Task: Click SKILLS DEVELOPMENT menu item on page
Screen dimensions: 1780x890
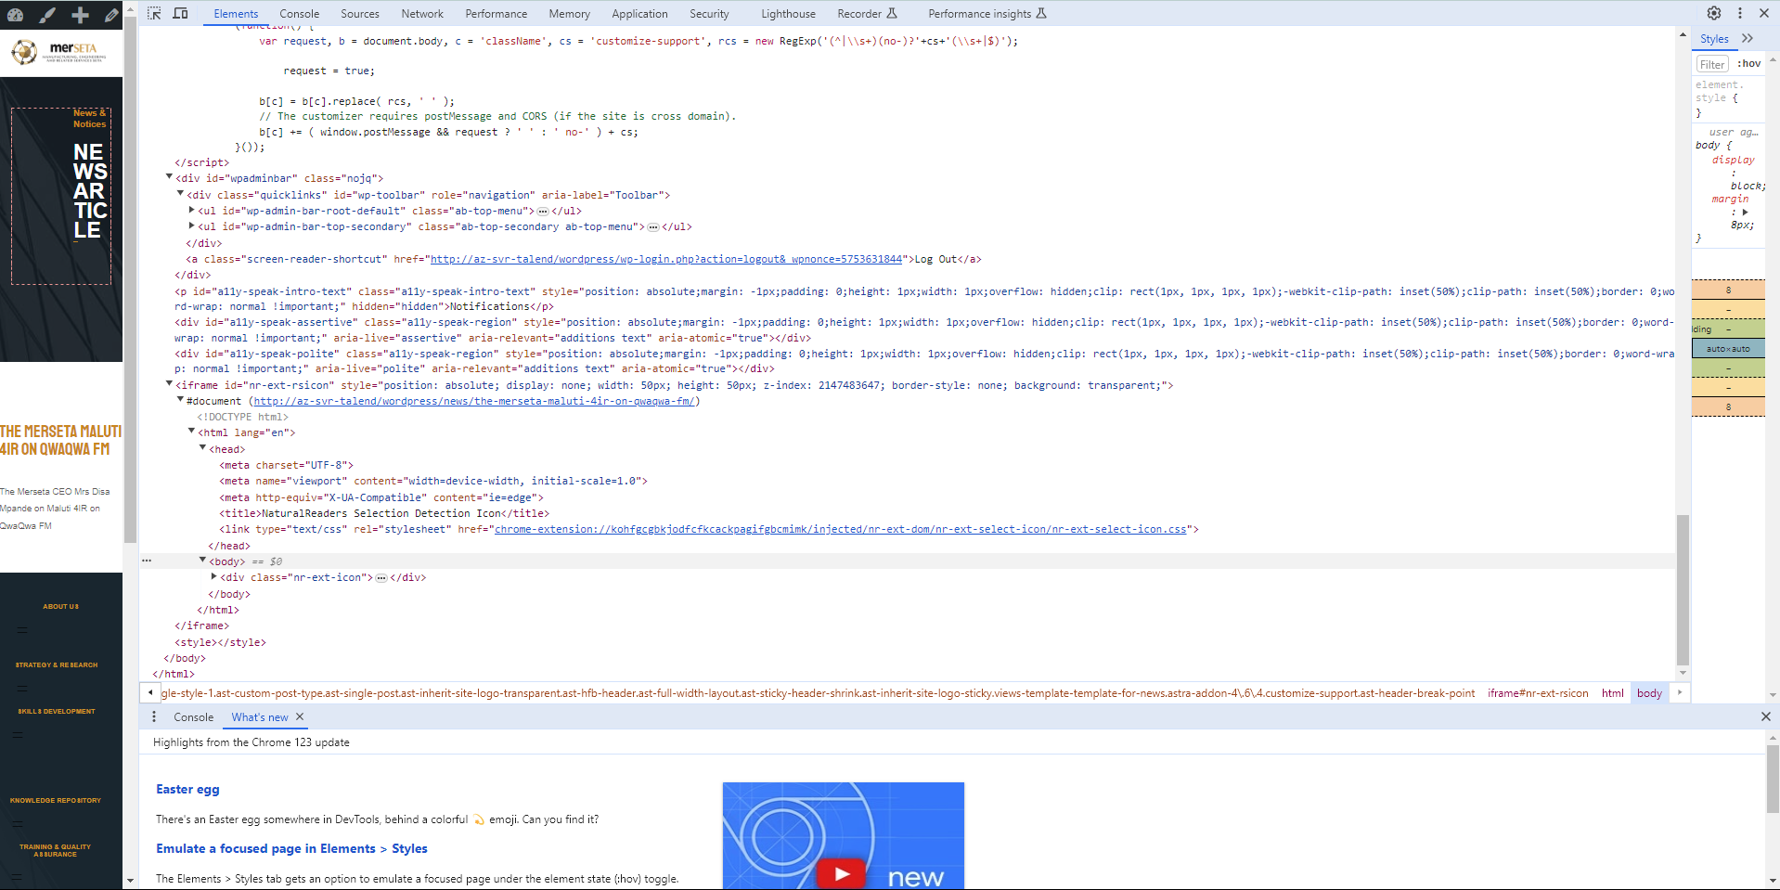Action: tap(57, 712)
